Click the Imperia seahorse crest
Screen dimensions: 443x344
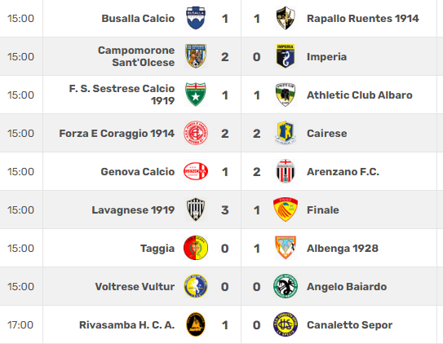[x=286, y=56]
